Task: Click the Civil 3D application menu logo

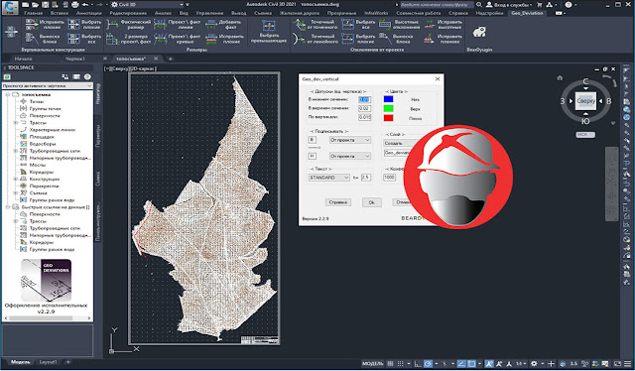Action: click(x=9, y=7)
